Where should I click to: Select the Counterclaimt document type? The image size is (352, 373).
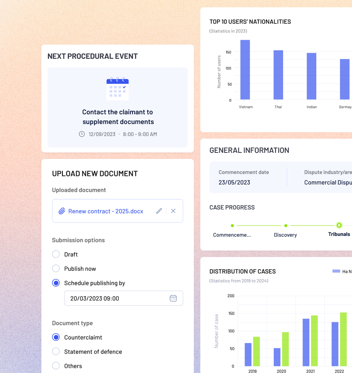pyautogui.click(x=56, y=337)
